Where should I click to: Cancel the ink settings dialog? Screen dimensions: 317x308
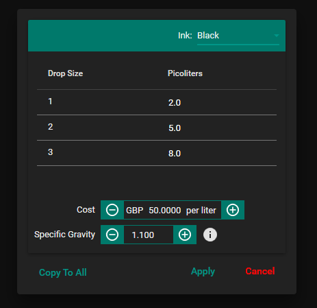point(260,271)
